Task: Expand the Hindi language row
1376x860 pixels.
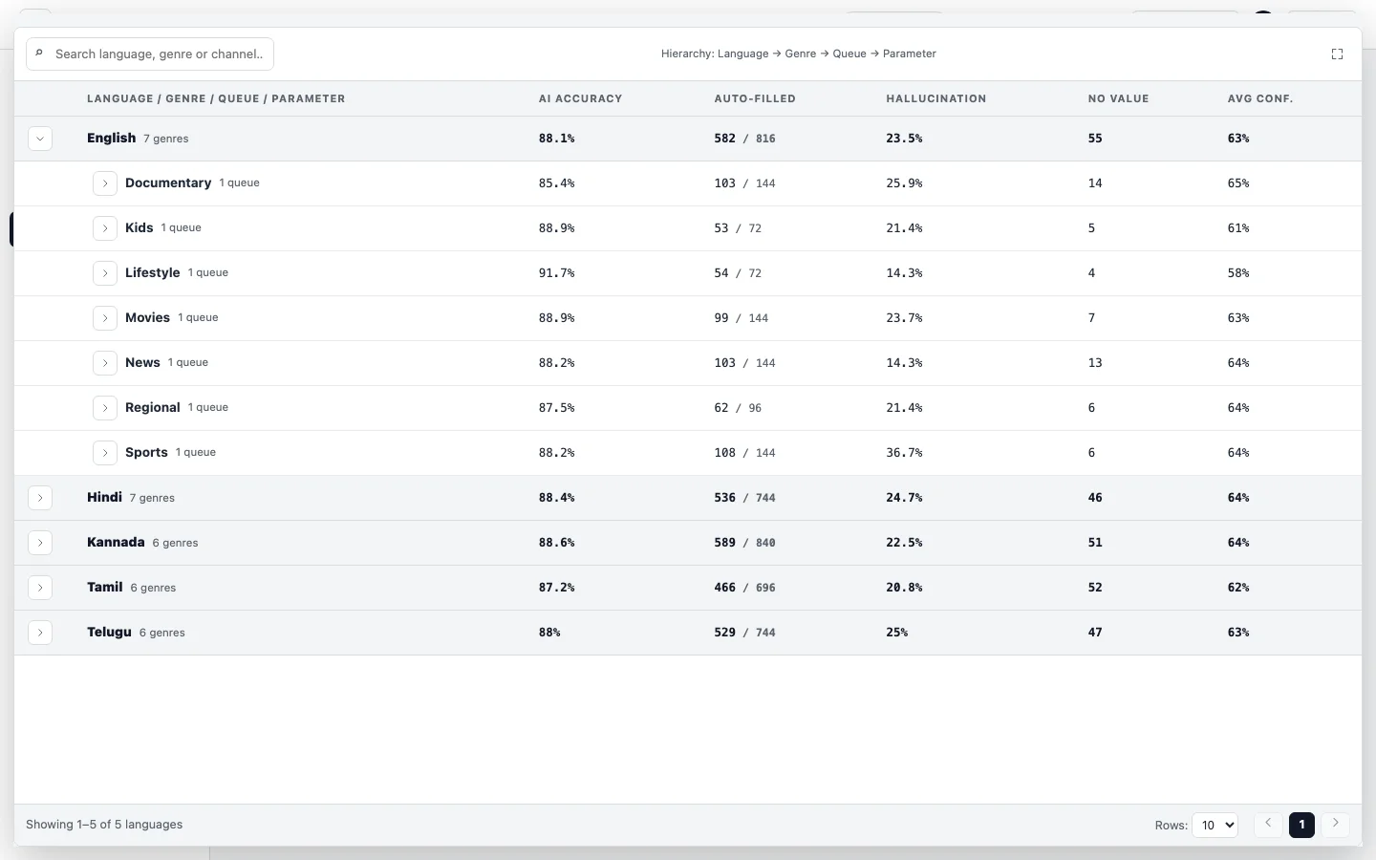Action: (40, 498)
